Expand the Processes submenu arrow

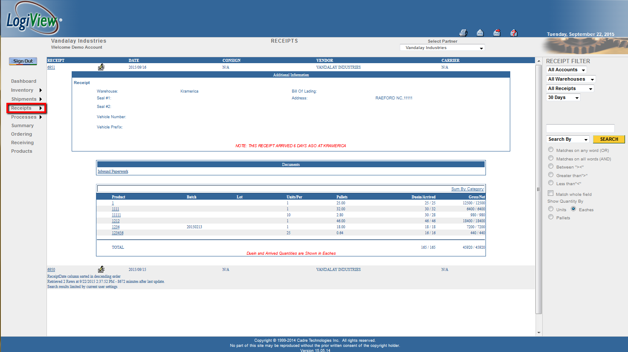point(41,117)
